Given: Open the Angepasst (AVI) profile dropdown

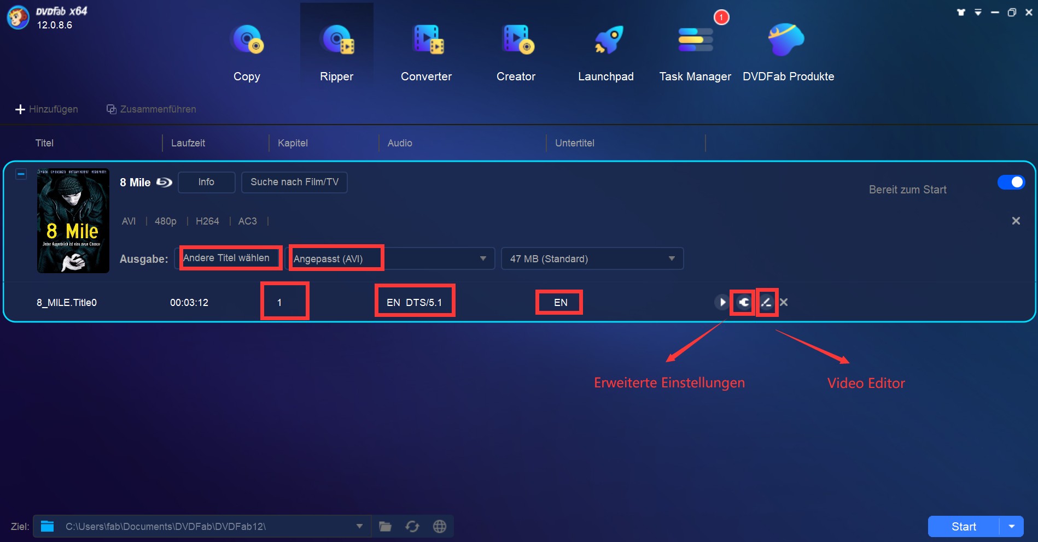Looking at the screenshot, I should [390, 258].
